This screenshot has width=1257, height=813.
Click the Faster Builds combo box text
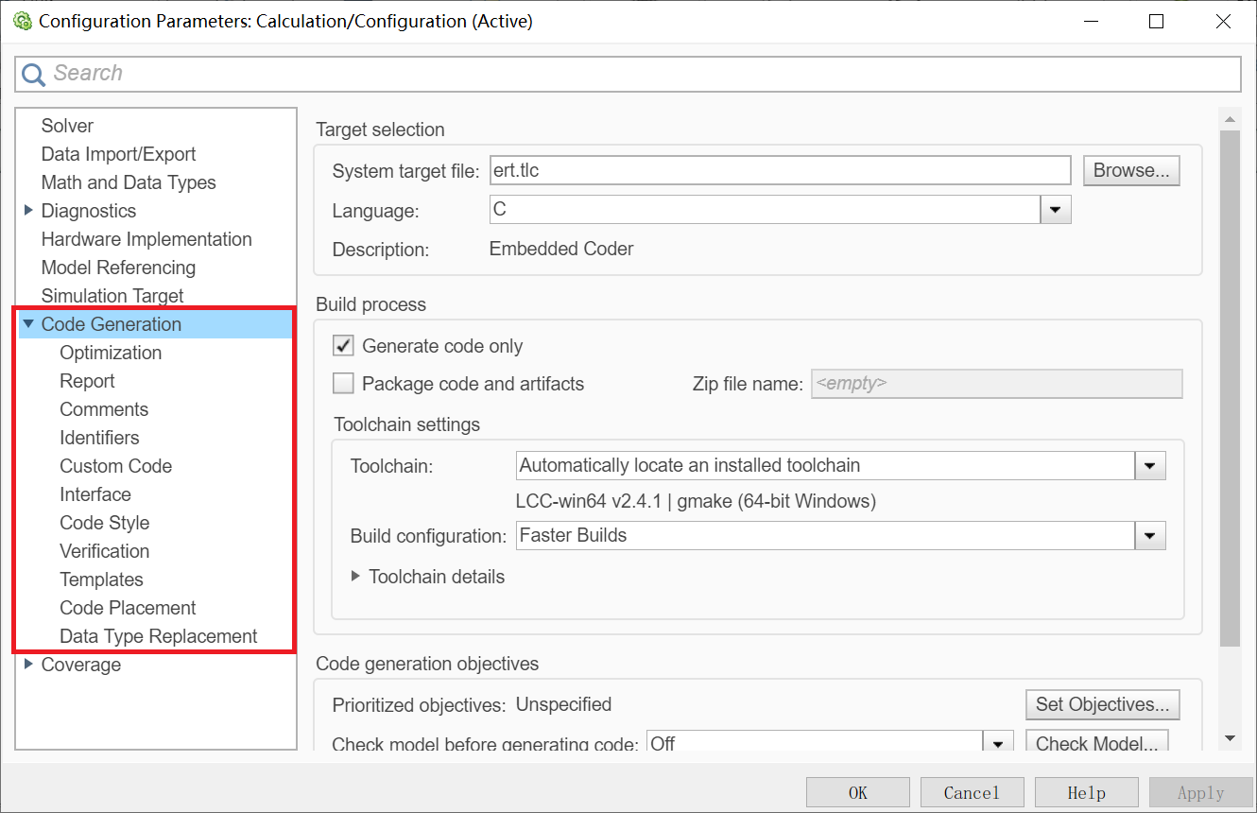(573, 536)
